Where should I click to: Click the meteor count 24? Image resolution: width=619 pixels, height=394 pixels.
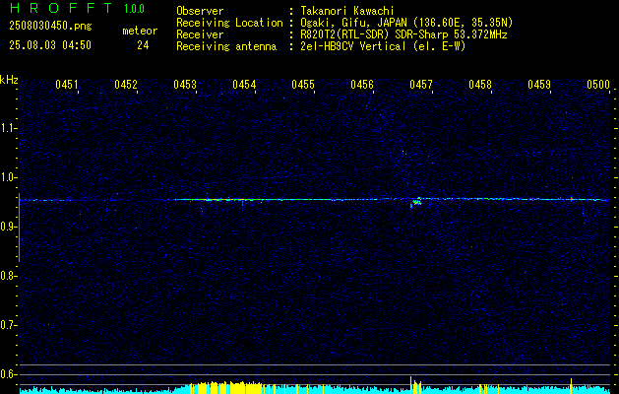click(143, 45)
